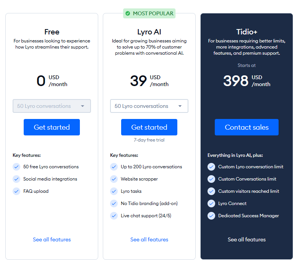The width and height of the screenshot is (300, 267).
Task: Click checkmark icon beside Website scrapper
Action: [x=114, y=179]
